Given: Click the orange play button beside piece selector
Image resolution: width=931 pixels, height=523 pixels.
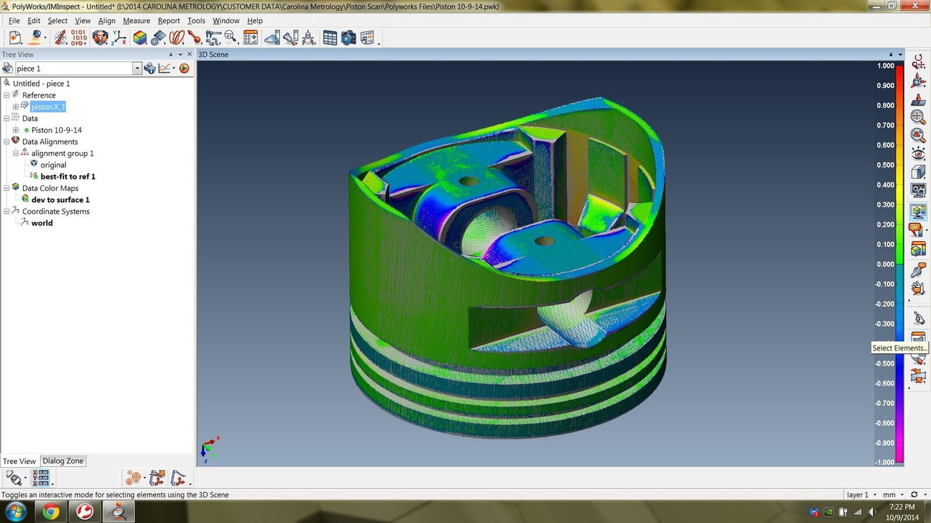Looking at the screenshot, I should click(x=184, y=69).
